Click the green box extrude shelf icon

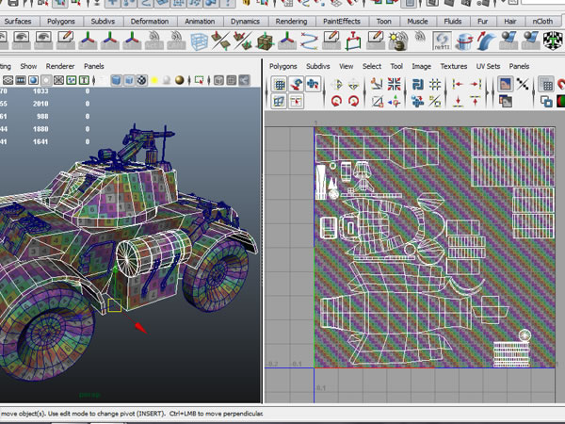pyautogui.click(x=353, y=41)
